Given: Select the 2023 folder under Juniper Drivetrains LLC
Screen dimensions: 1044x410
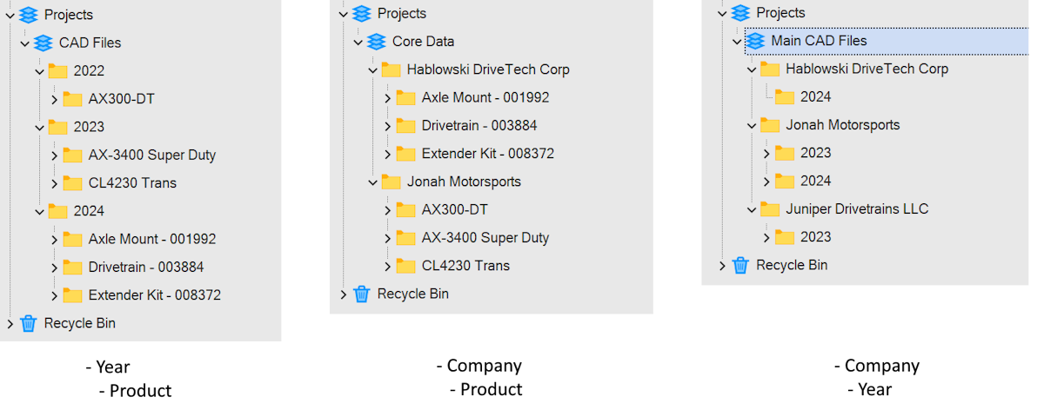Looking at the screenshot, I should 815,237.
